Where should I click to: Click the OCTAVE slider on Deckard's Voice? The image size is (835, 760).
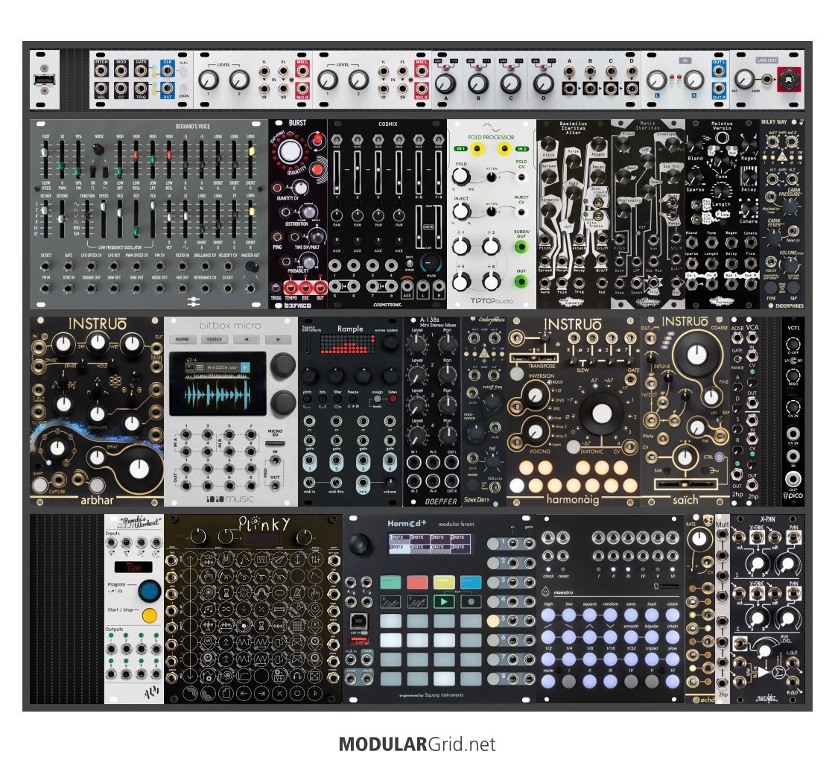coord(45,218)
